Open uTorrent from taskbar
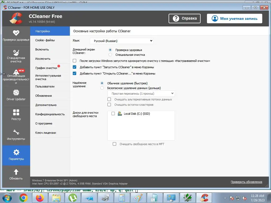271x203 pixels. (x=73, y=198)
